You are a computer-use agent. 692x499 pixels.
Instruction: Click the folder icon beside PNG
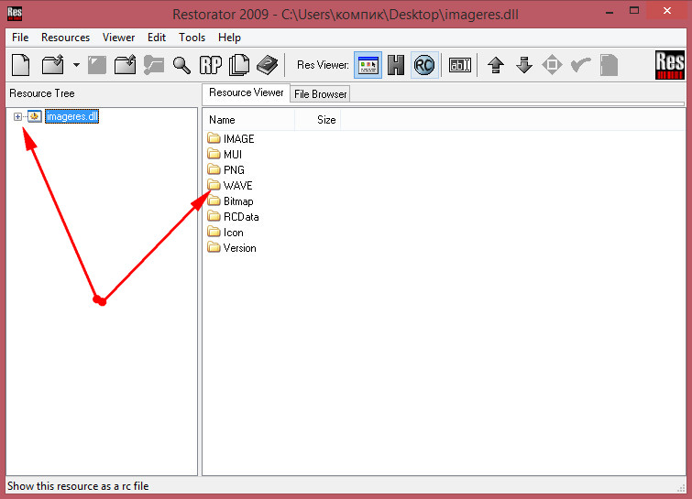(x=214, y=169)
